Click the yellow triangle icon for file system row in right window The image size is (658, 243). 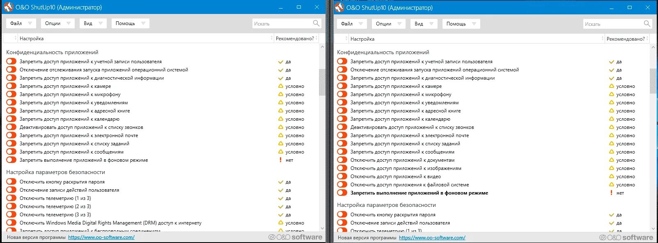tap(612, 185)
